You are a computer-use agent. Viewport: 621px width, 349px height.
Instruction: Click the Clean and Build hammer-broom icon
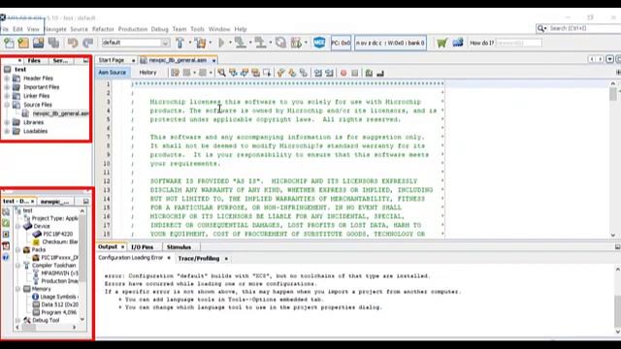click(201, 43)
